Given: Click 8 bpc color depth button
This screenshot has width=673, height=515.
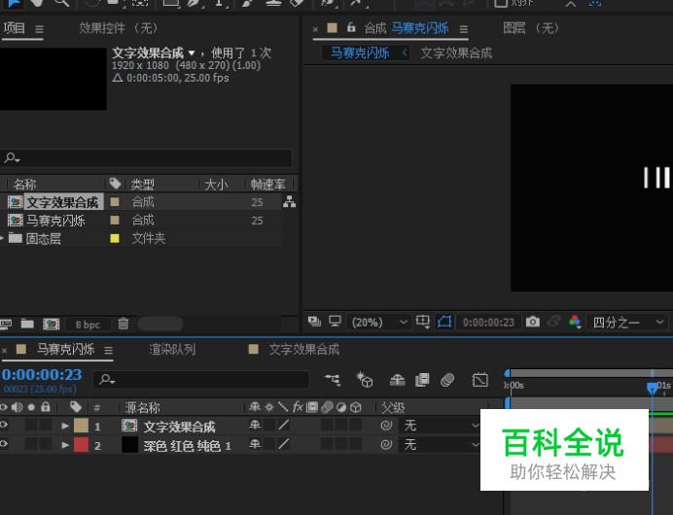Looking at the screenshot, I should [88, 325].
